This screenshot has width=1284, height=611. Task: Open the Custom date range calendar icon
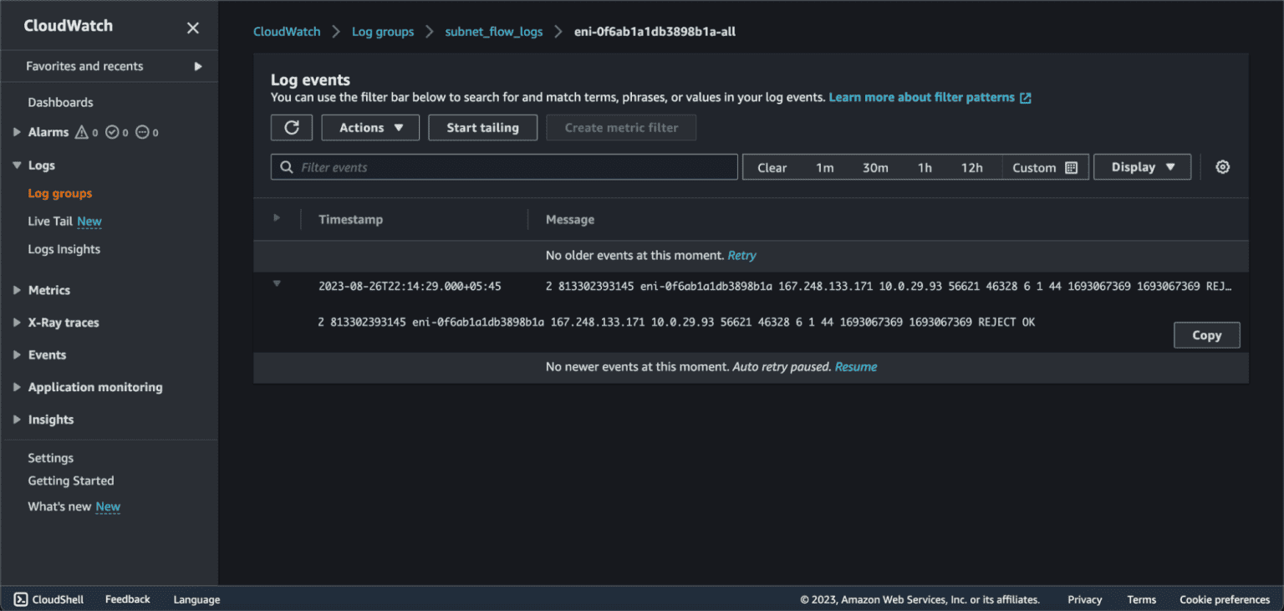pyautogui.click(x=1073, y=166)
